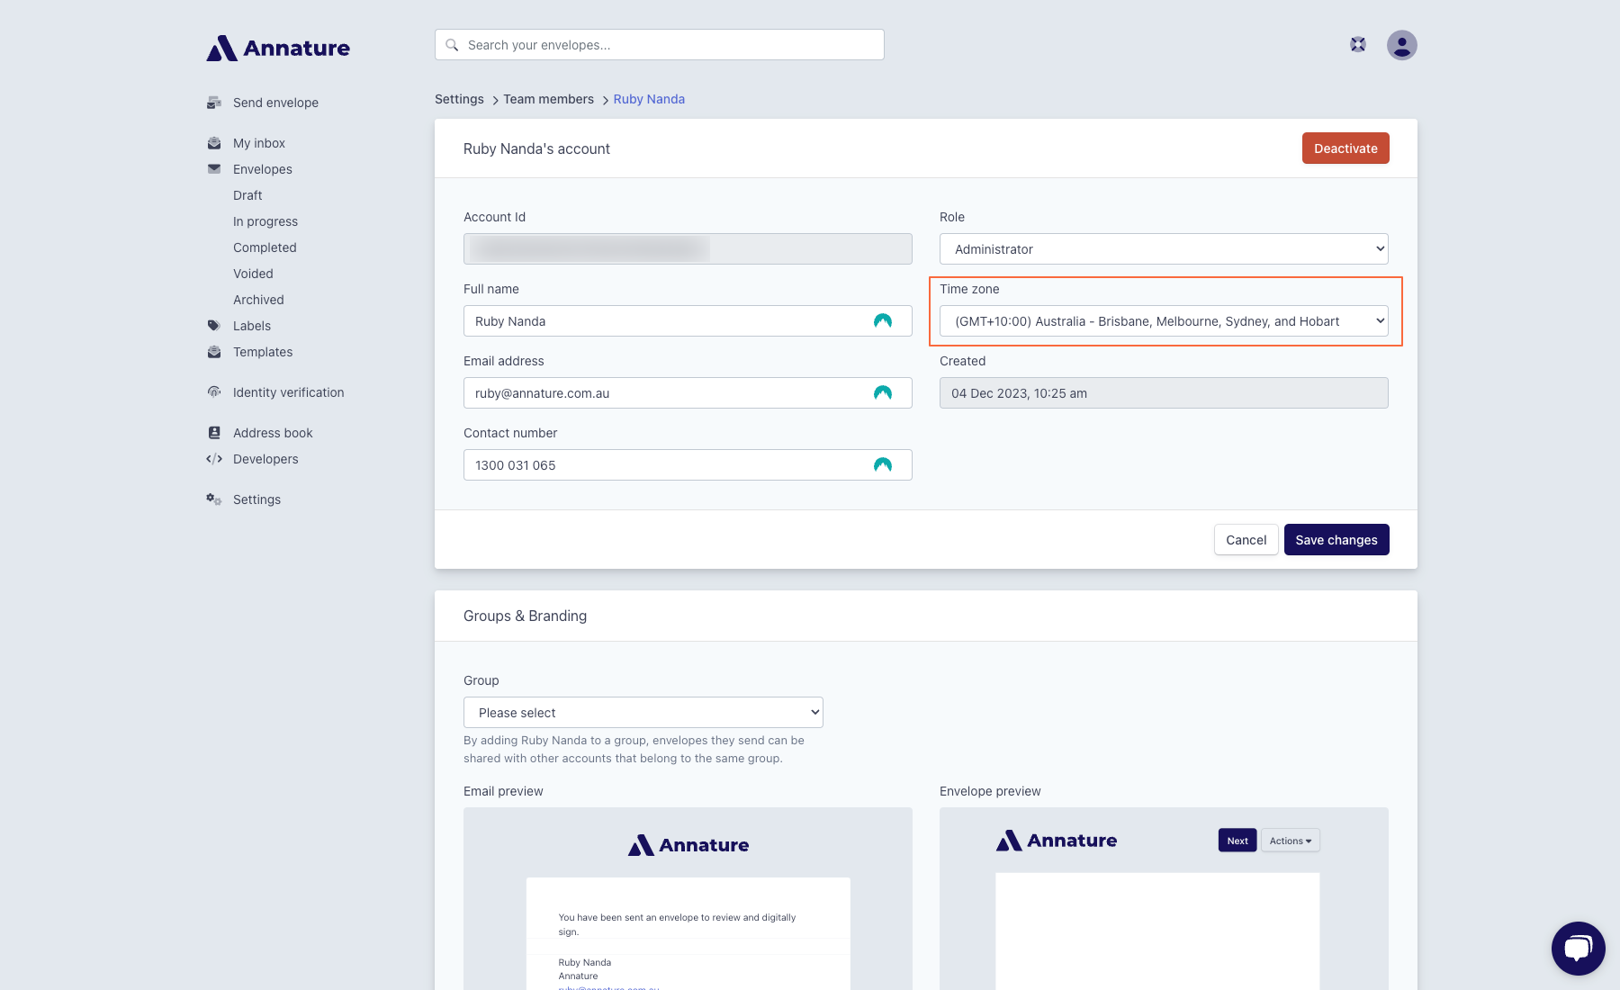
Task: Open the Actions dropdown in the envelope preview
Action: (1291, 841)
